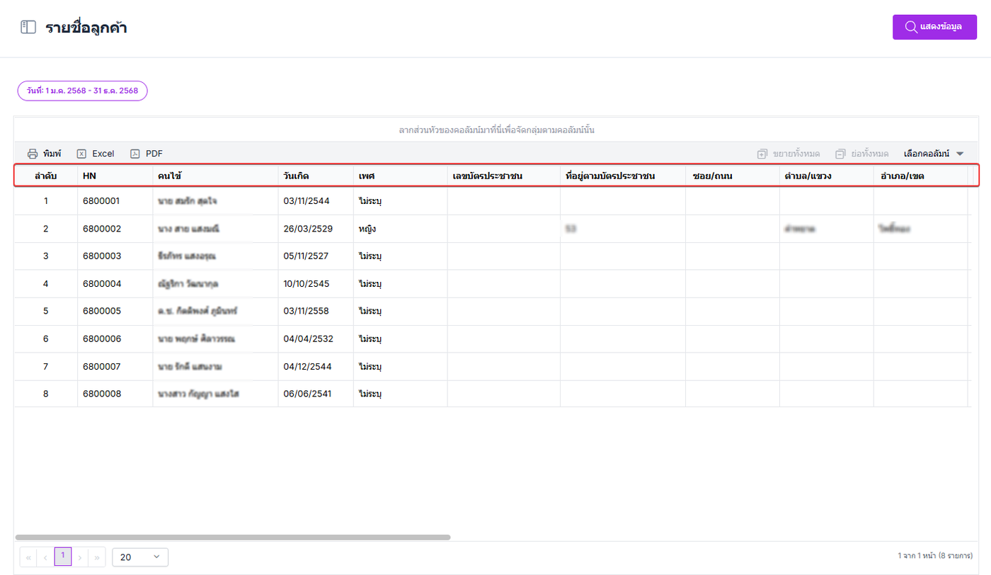Click the ขยายทั้งหมด expand-all icon
This screenshot has height=575, width=991.
[762, 154]
